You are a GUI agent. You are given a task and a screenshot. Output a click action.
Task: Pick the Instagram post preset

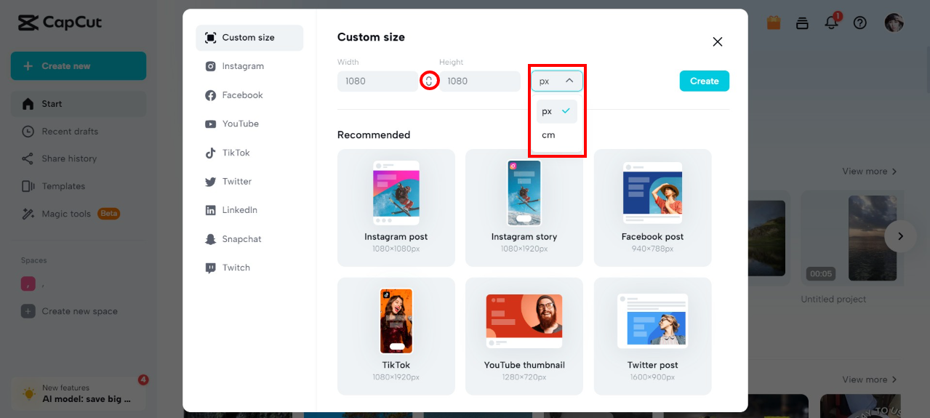396,208
